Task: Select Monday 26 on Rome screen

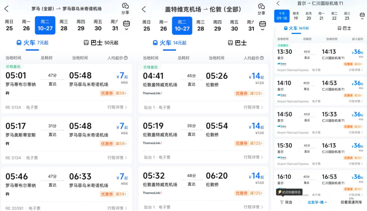Action: (x=26, y=25)
